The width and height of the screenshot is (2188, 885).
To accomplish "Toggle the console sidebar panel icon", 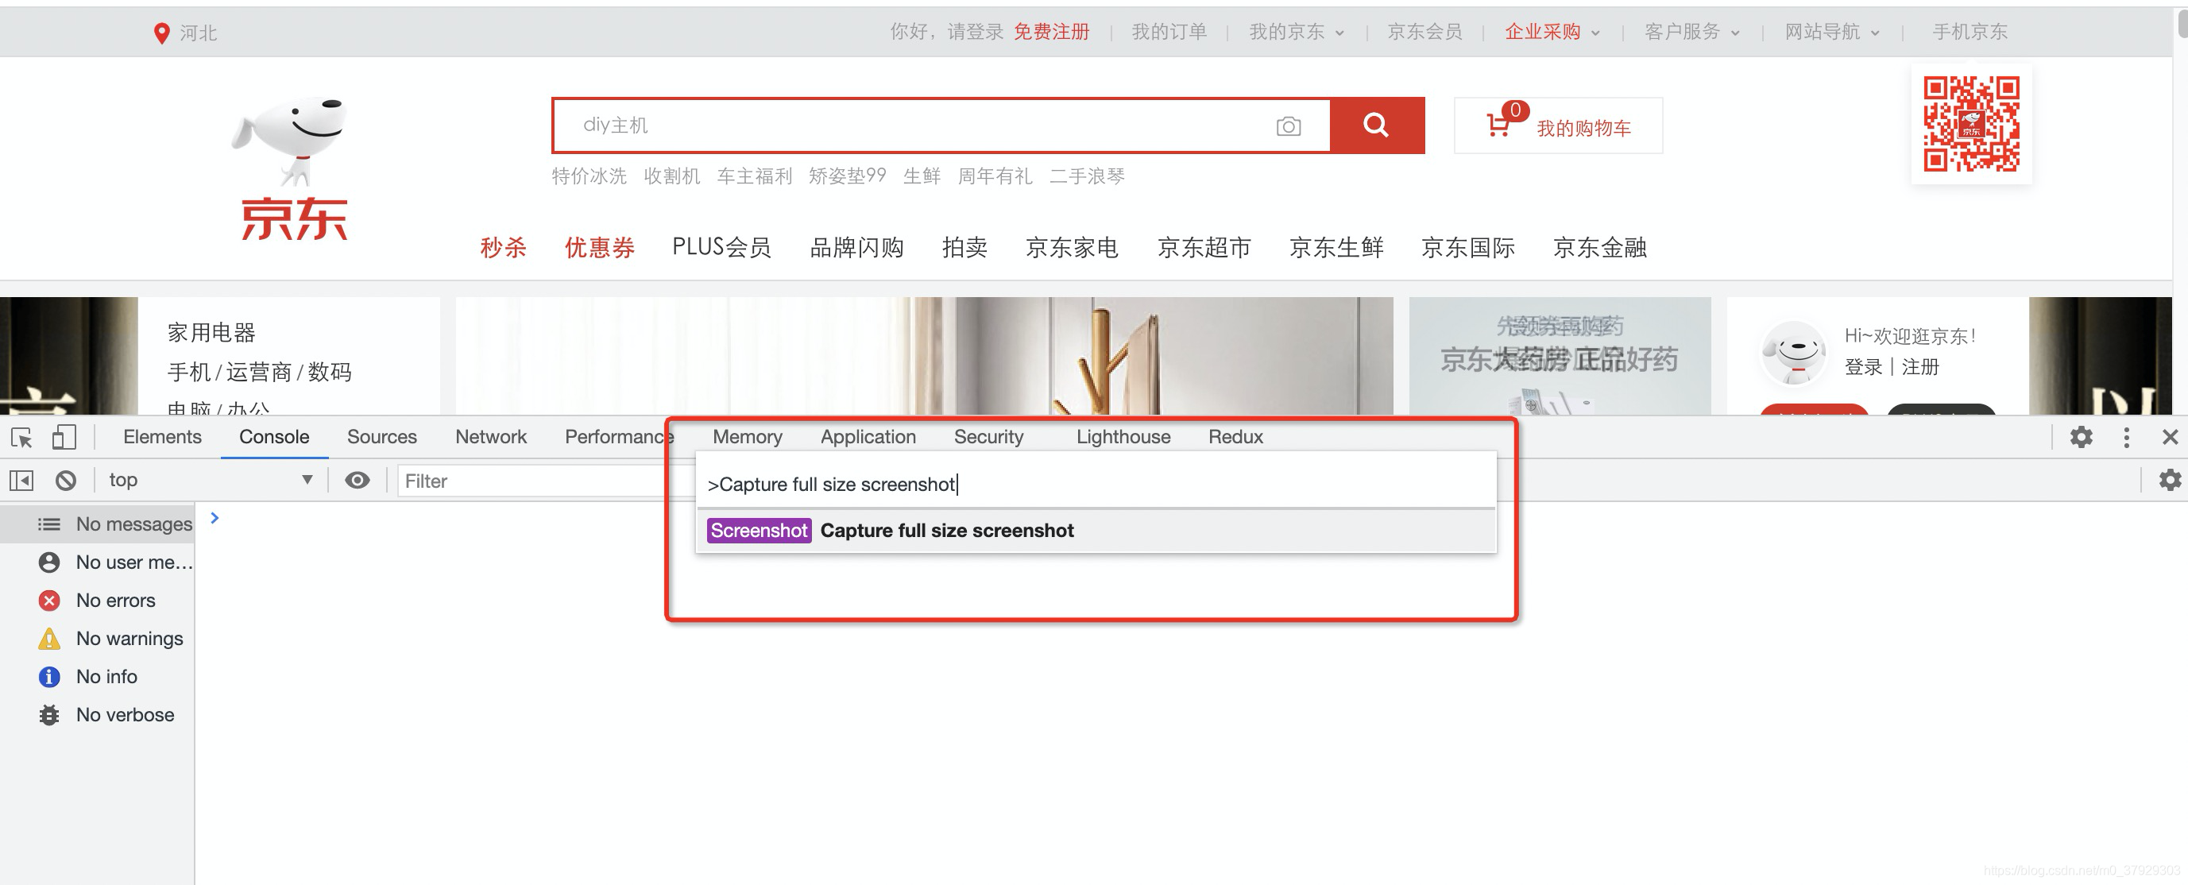I will [x=21, y=481].
